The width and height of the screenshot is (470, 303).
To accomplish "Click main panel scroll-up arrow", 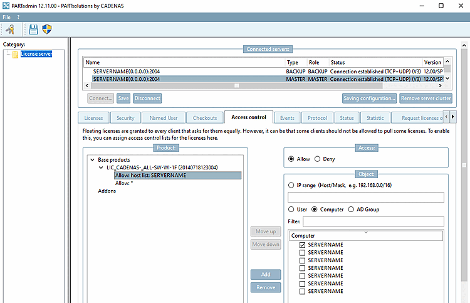I will click(x=464, y=45).
